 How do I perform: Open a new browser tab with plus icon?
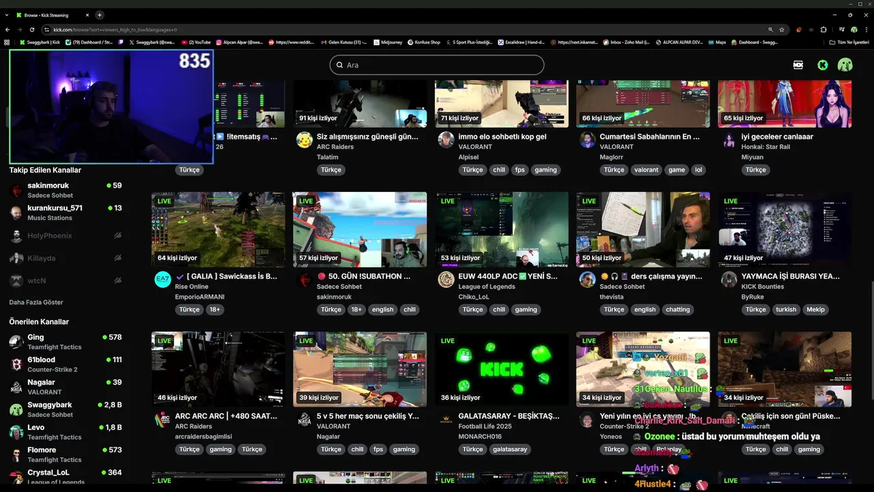[x=100, y=15]
